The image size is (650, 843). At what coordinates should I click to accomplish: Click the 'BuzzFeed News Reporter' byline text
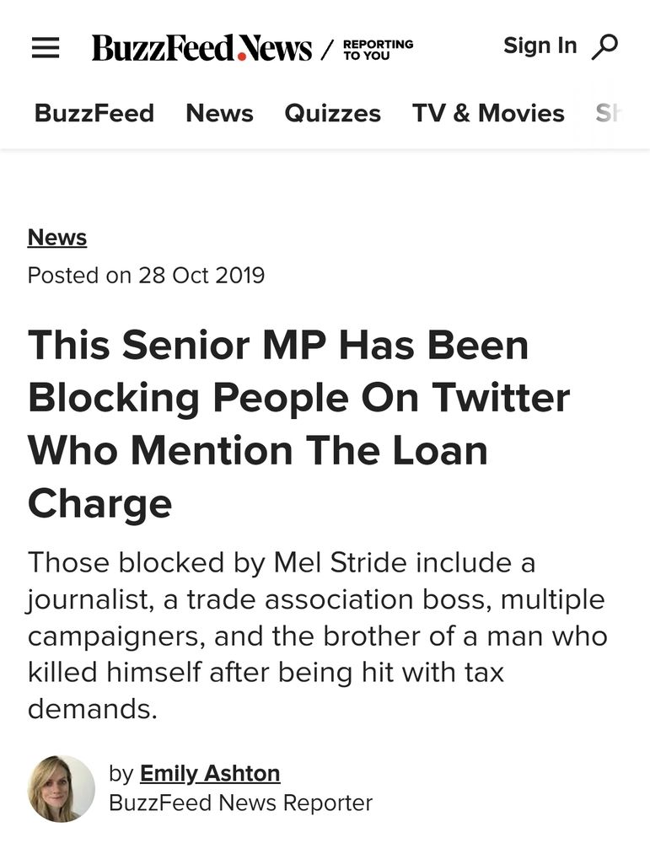pyautogui.click(x=240, y=803)
